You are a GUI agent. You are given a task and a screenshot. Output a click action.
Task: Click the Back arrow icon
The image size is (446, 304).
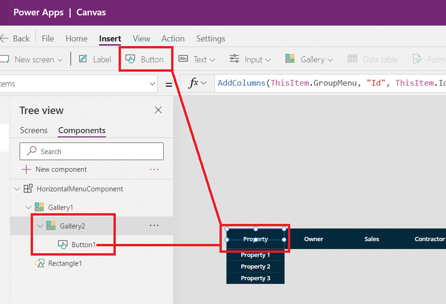4,39
